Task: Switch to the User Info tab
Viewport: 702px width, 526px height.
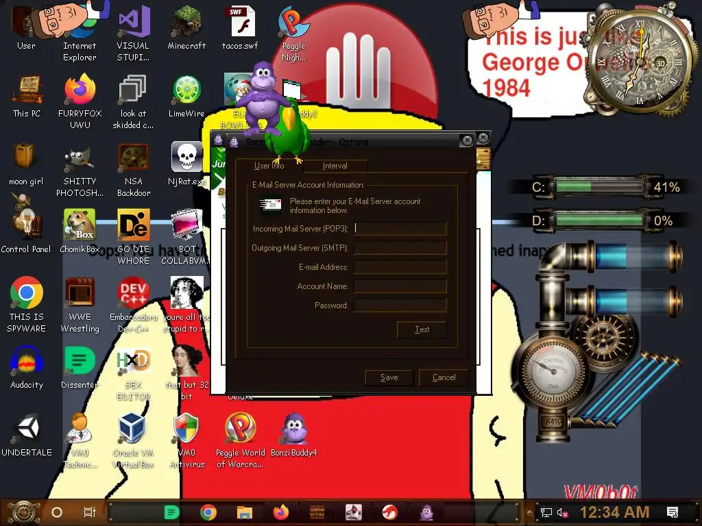Action: tap(269, 166)
